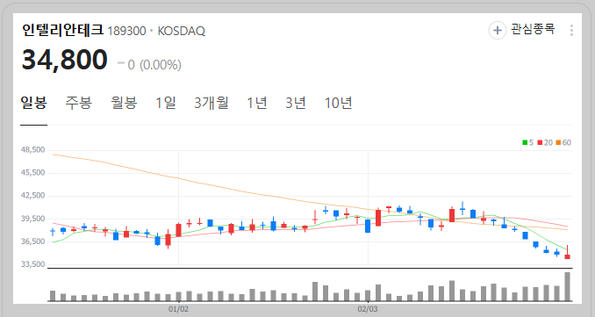The image size is (595, 317).
Task: Click the 01/02 date axis label
Action: tap(178, 309)
